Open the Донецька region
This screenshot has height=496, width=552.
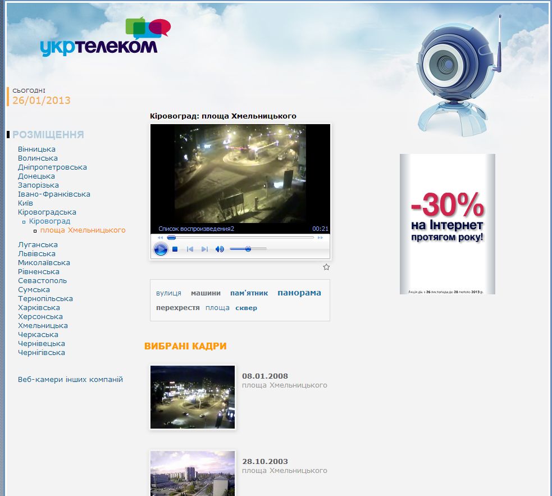[37, 176]
